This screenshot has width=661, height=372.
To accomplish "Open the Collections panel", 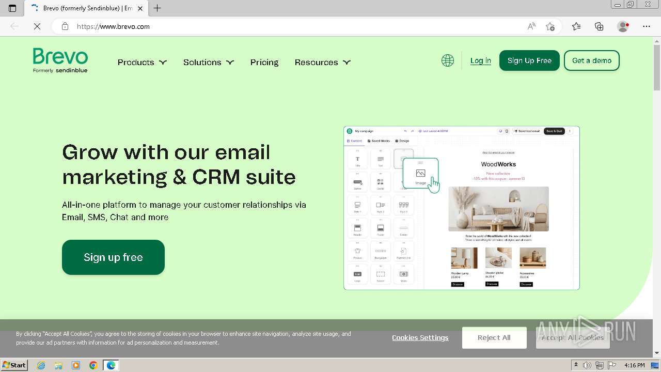I will (x=599, y=26).
